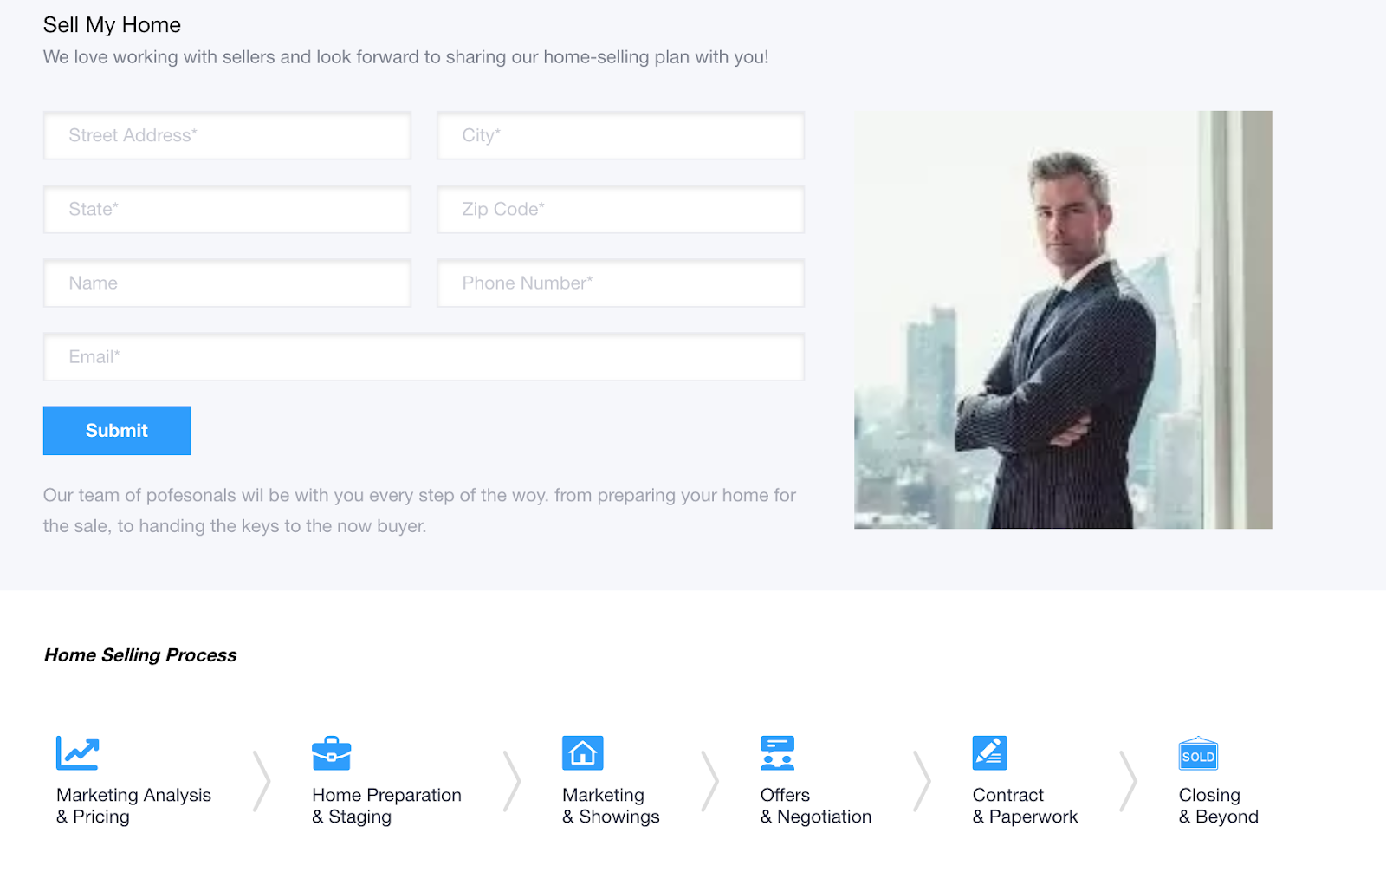
Task: Click the SOLD sign icon
Action: (x=1198, y=754)
